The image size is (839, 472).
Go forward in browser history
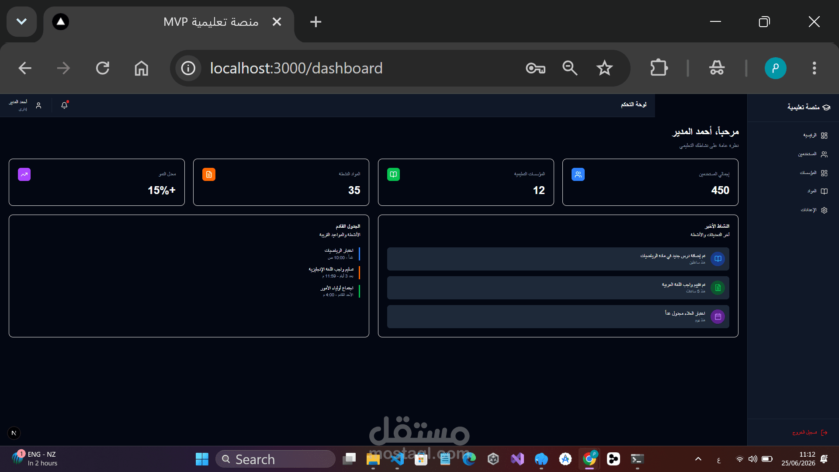[x=63, y=68]
